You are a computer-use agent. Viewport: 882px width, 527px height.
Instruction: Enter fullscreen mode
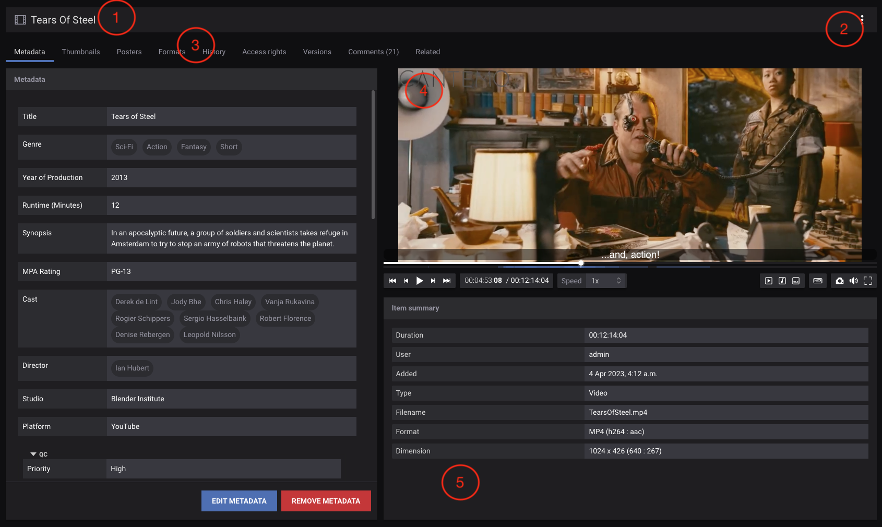pos(868,281)
